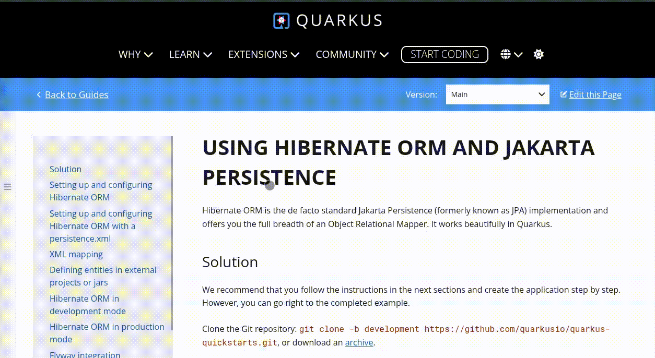Expand the COMMUNITY menu
This screenshot has width=655, height=358.
(x=352, y=54)
